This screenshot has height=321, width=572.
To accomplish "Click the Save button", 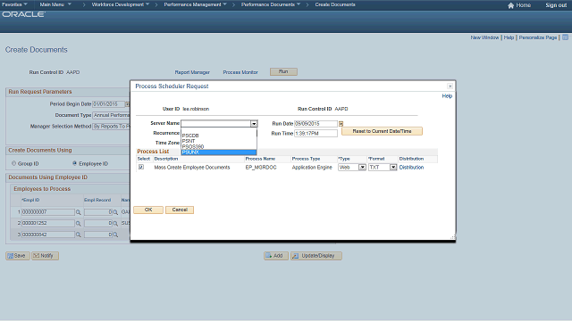I will click(18, 256).
